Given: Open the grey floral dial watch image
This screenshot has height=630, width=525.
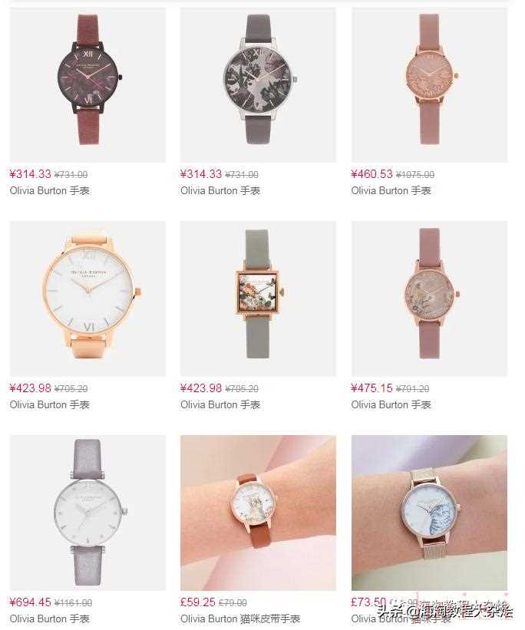Looking at the screenshot, I should pyautogui.click(x=258, y=84).
